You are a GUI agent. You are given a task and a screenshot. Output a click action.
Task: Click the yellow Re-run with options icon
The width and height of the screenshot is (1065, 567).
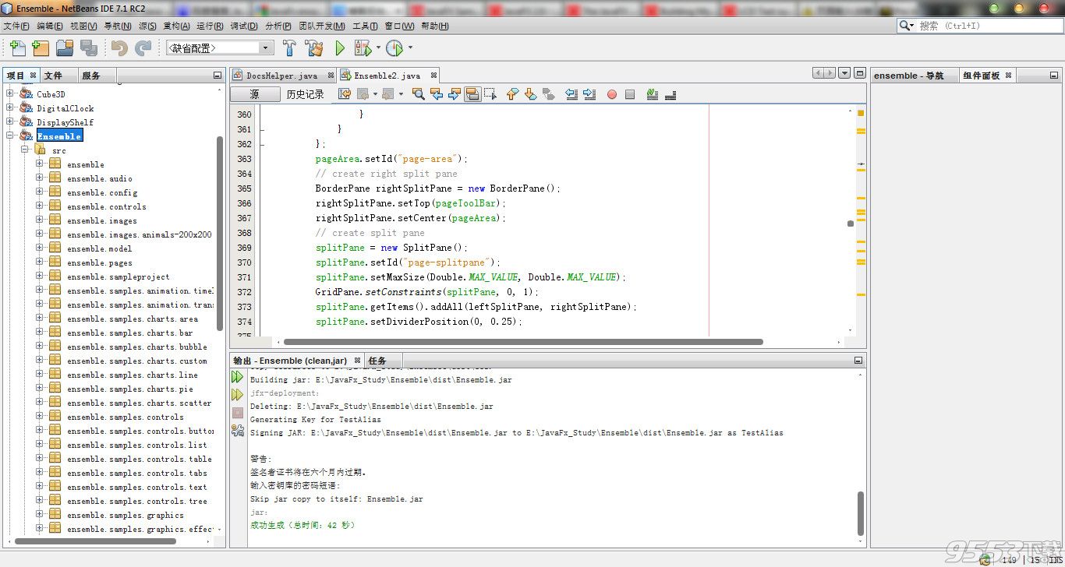[238, 395]
